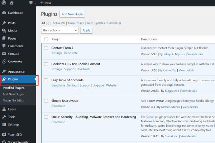Filter plugins by Active (9)

pos(58,23)
